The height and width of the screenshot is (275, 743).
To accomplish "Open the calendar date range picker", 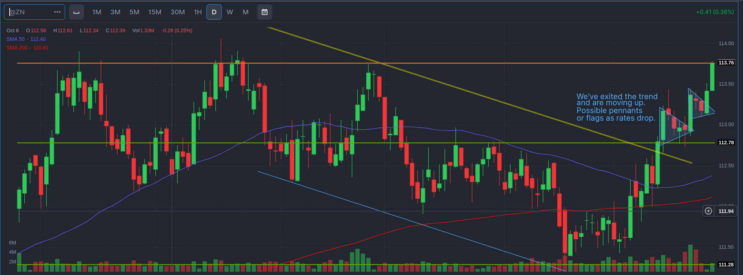I will (264, 12).
